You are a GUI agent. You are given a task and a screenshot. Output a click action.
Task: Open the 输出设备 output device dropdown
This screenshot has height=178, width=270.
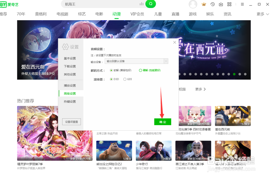136,61
